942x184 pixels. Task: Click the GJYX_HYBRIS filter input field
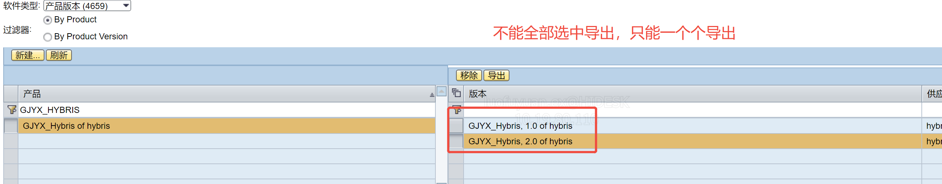(x=227, y=110)
